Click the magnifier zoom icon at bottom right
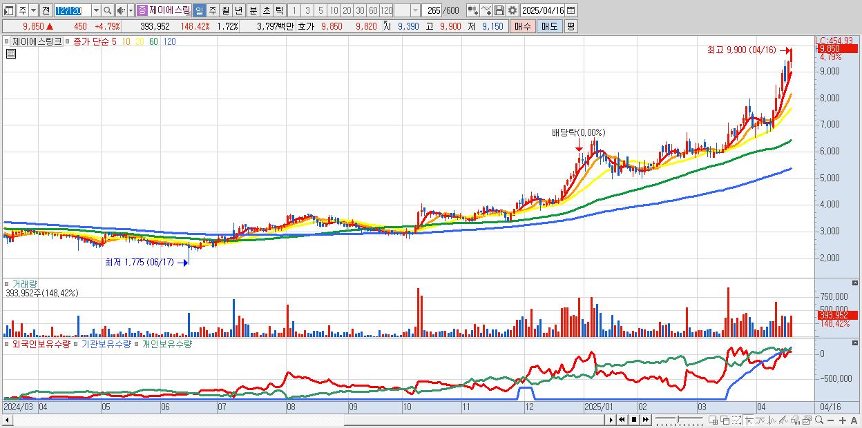Screen dimensions: 862x428 (x=819, y=420)
